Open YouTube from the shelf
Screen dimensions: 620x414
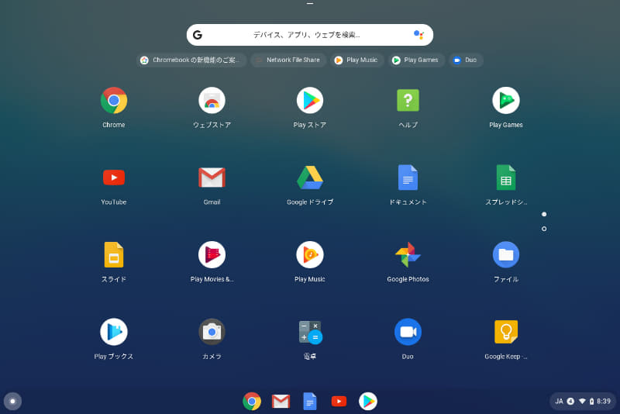point(339,402)
